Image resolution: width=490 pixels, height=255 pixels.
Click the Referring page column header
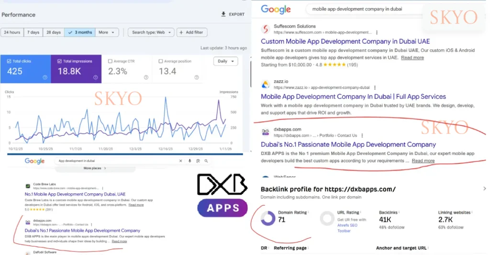point(290,248)
